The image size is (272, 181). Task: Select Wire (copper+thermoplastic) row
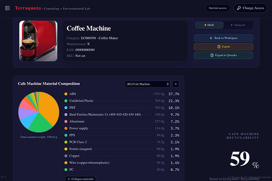point(122,163)
